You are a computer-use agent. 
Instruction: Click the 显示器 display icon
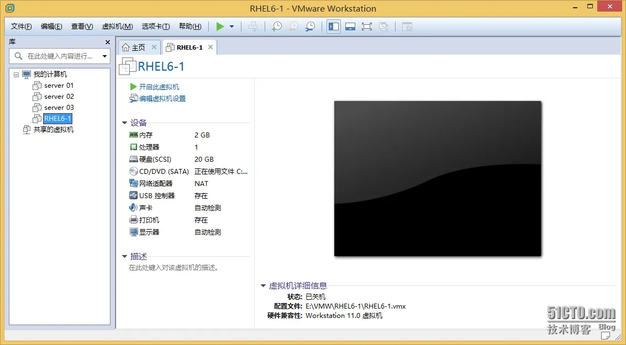(x=133, y=232)
